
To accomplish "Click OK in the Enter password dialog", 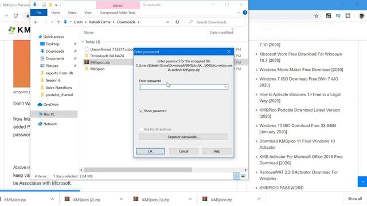I will click(150, 151).
